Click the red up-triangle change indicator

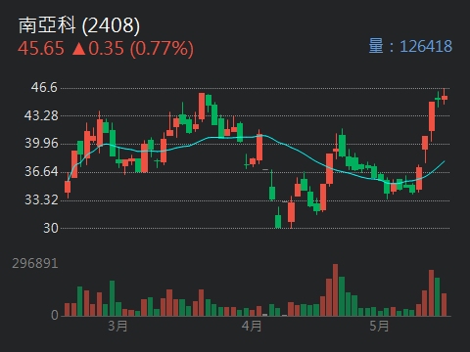[78, 49]
